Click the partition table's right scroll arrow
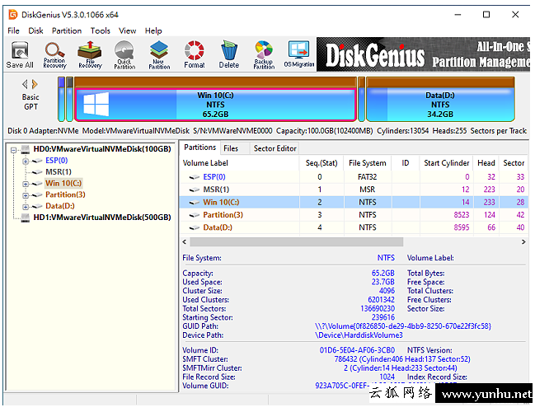Image resolution: width=535 pixels, height=412 pixels. pyautogui.click(x=523, y=241)
